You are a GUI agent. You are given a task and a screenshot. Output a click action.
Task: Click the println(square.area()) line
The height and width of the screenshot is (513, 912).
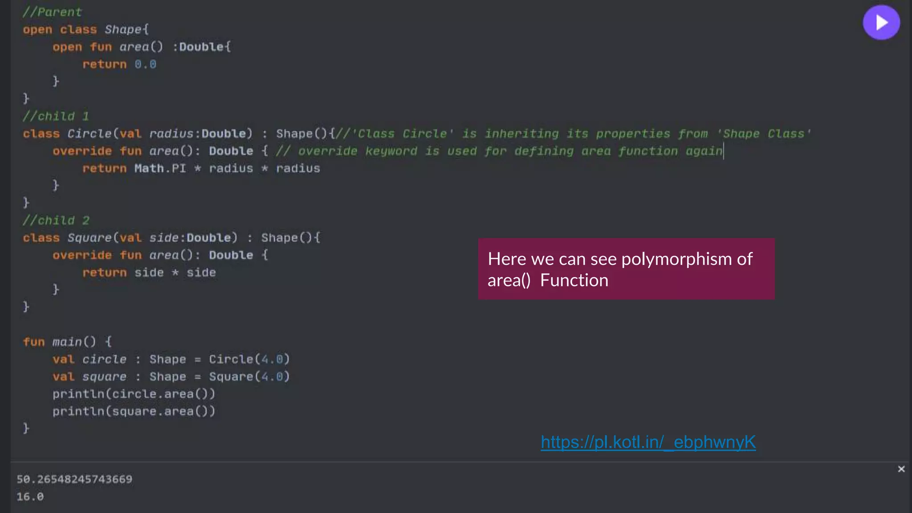(134, 411)
